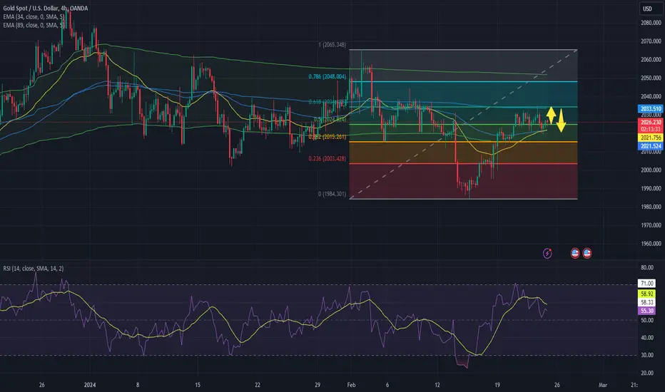Viewport: 665px width, 392px height.
Task: Click the 2021.524 blue price label
Action: [x=651, y=146]
